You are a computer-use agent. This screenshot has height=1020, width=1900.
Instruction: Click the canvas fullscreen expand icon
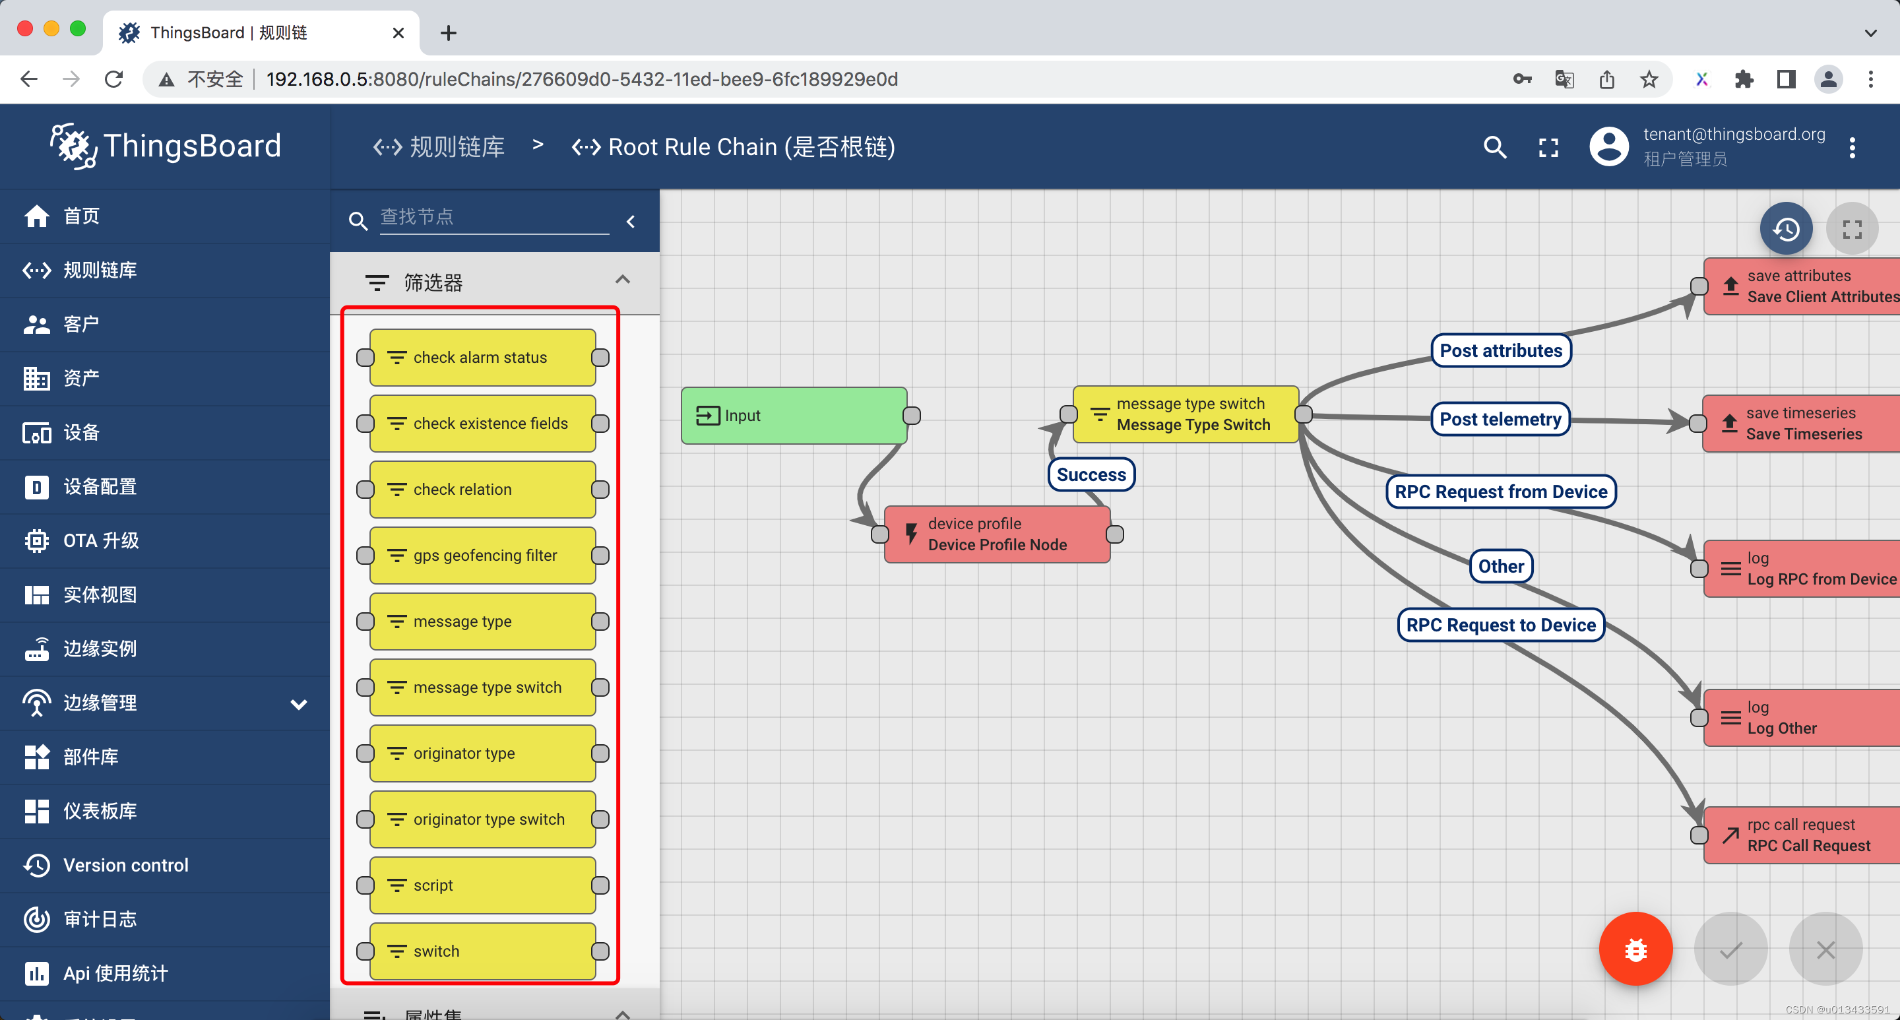click(1851, 229)
